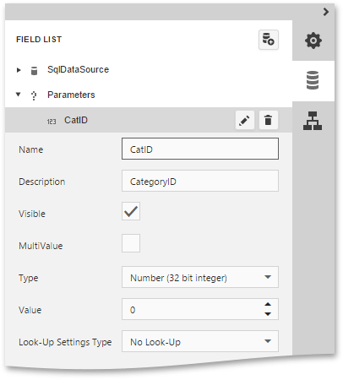
Task: Click the SqlDataSource database icon
Action: [x=34, y=71]
